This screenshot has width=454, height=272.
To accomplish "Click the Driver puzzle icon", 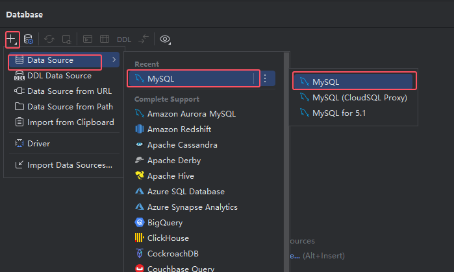I will (19, 144).
